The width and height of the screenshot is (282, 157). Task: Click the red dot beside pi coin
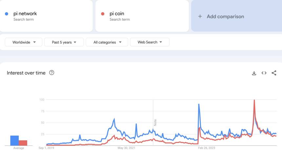click(103, 14)
